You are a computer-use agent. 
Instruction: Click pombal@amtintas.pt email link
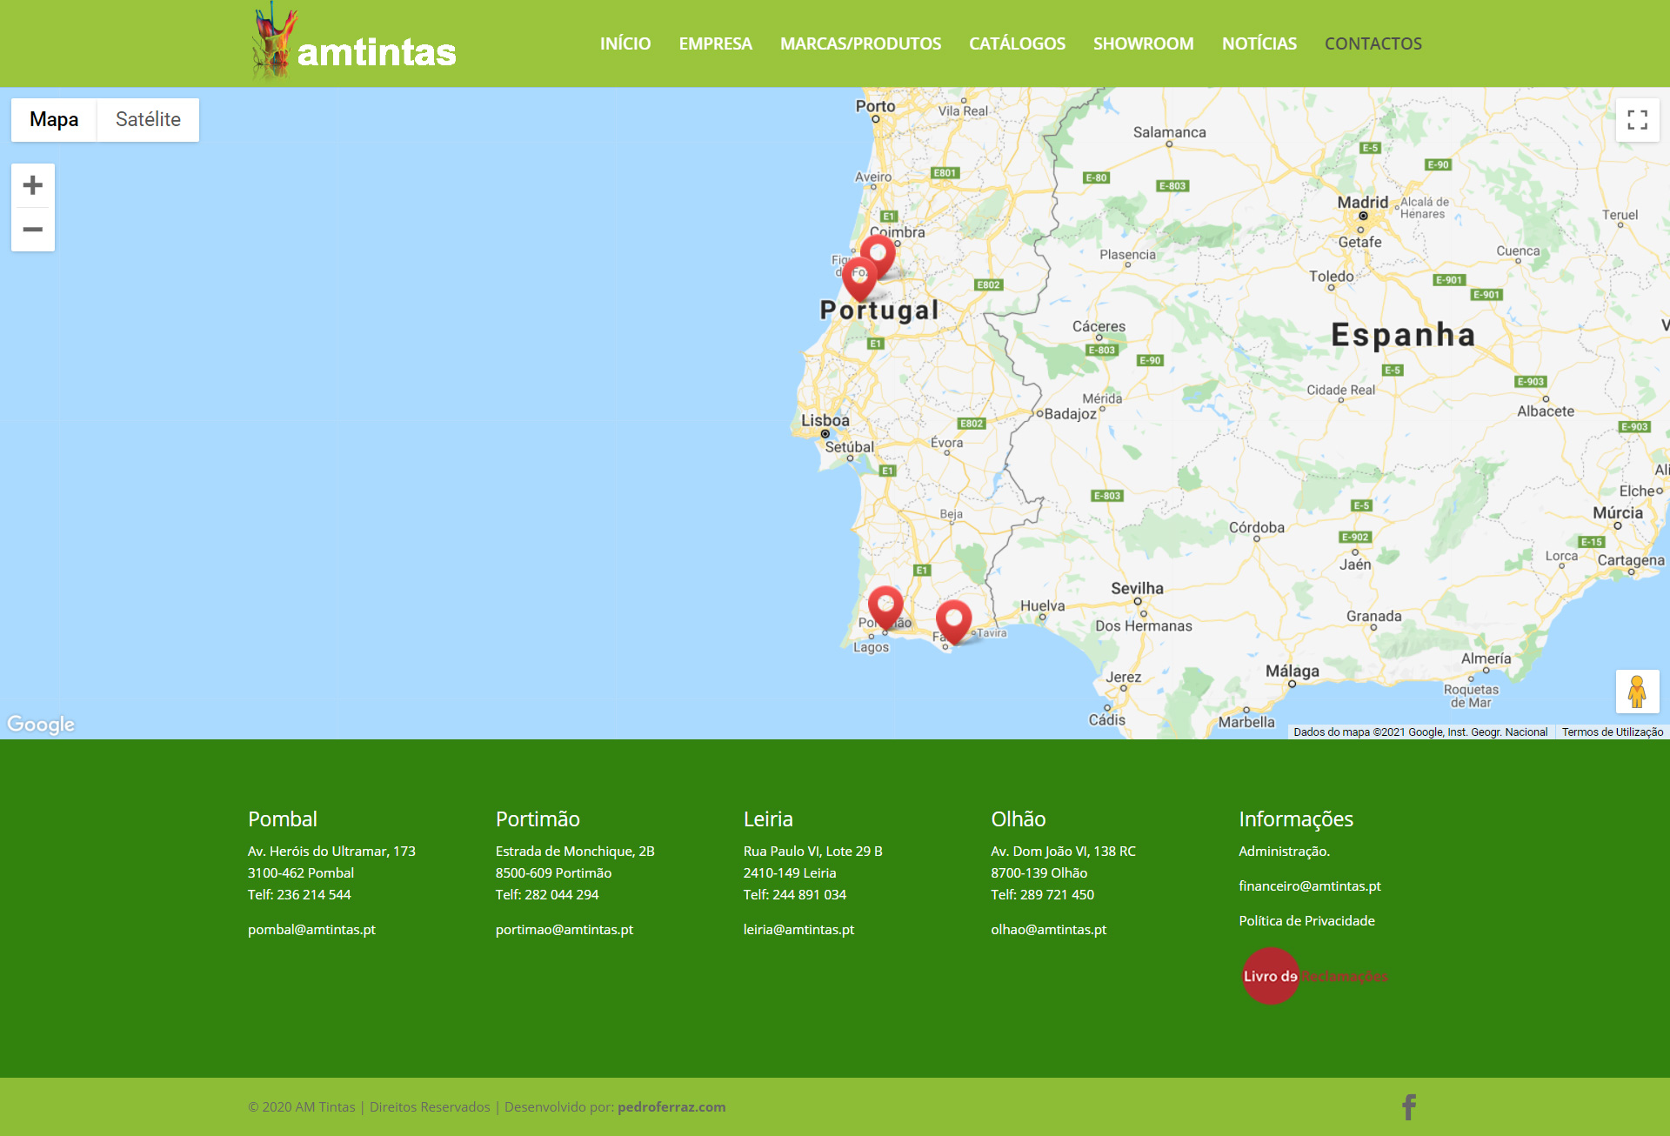311,929
